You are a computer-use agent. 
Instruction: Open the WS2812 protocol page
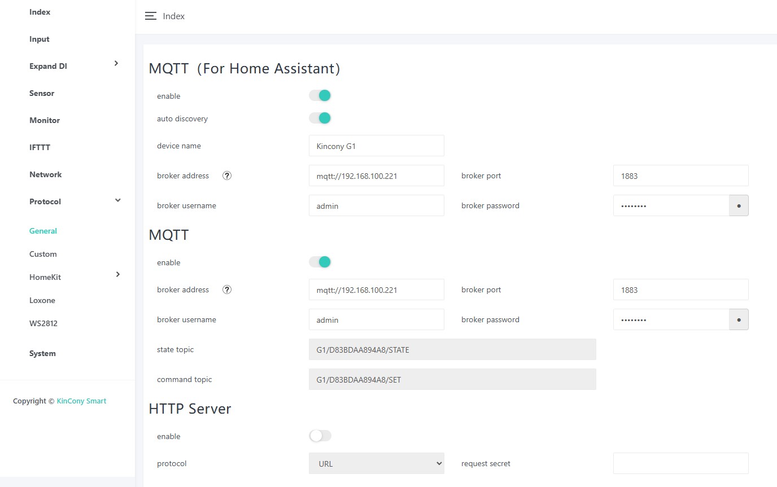point(43,323)
